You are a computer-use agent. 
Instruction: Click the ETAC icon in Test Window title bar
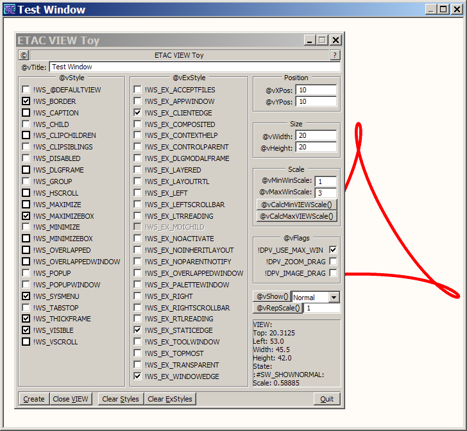tap(8, 9)
